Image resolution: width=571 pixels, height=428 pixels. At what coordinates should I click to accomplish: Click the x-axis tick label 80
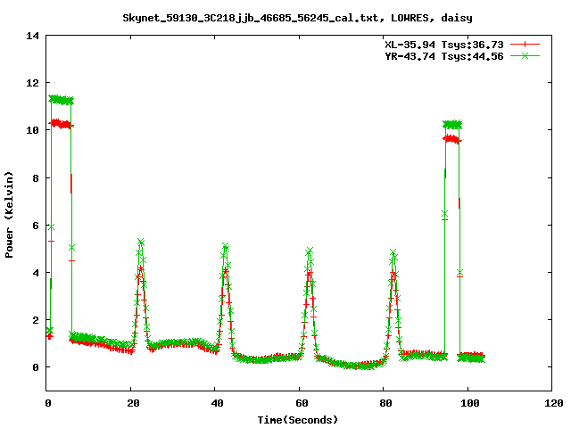coord(385,403)
